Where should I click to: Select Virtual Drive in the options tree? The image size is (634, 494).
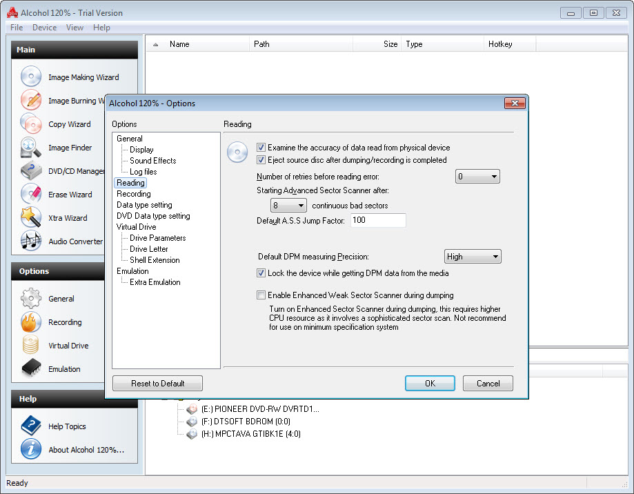pos(137,227)
